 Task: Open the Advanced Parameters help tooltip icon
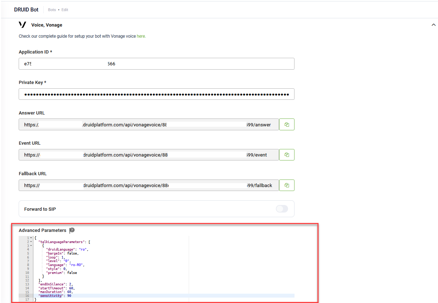pos(72,230)
